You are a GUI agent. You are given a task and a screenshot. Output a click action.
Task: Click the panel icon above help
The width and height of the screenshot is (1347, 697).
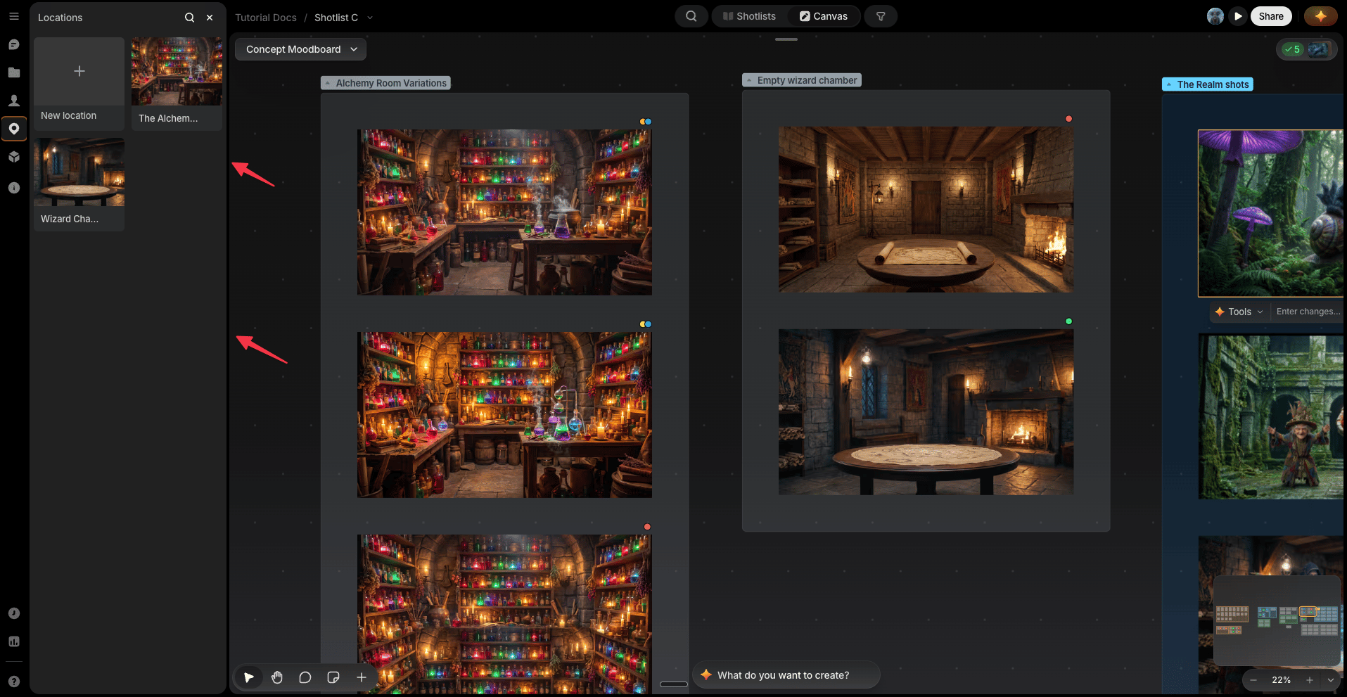(14, 641)
